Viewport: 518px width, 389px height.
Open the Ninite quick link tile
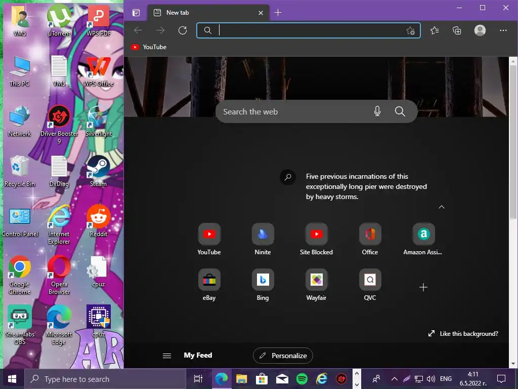[263, 239]
